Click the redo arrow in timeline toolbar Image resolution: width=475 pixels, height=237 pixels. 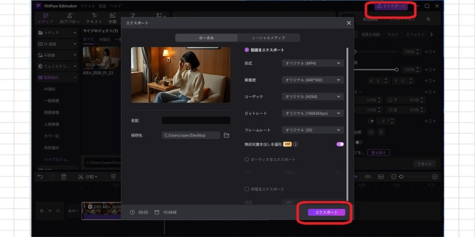(52, 177)
